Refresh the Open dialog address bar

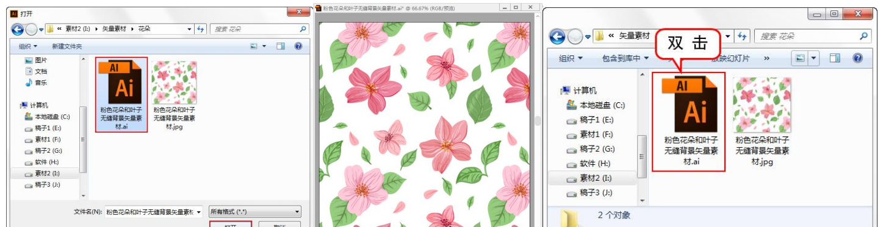200,29
